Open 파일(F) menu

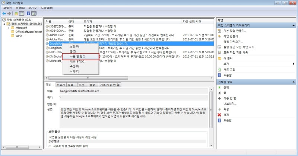pos(7,8)
